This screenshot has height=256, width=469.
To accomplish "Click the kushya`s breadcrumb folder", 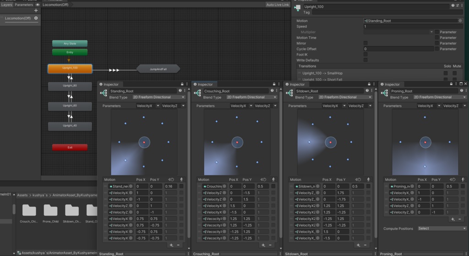I will (41, 195).
